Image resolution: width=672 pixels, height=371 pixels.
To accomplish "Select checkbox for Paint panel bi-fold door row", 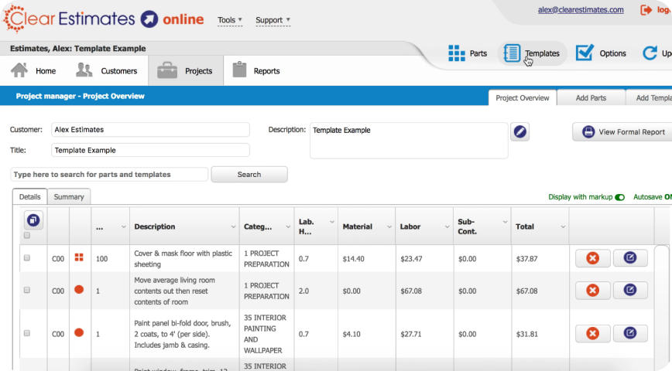I will click(27, 333).
